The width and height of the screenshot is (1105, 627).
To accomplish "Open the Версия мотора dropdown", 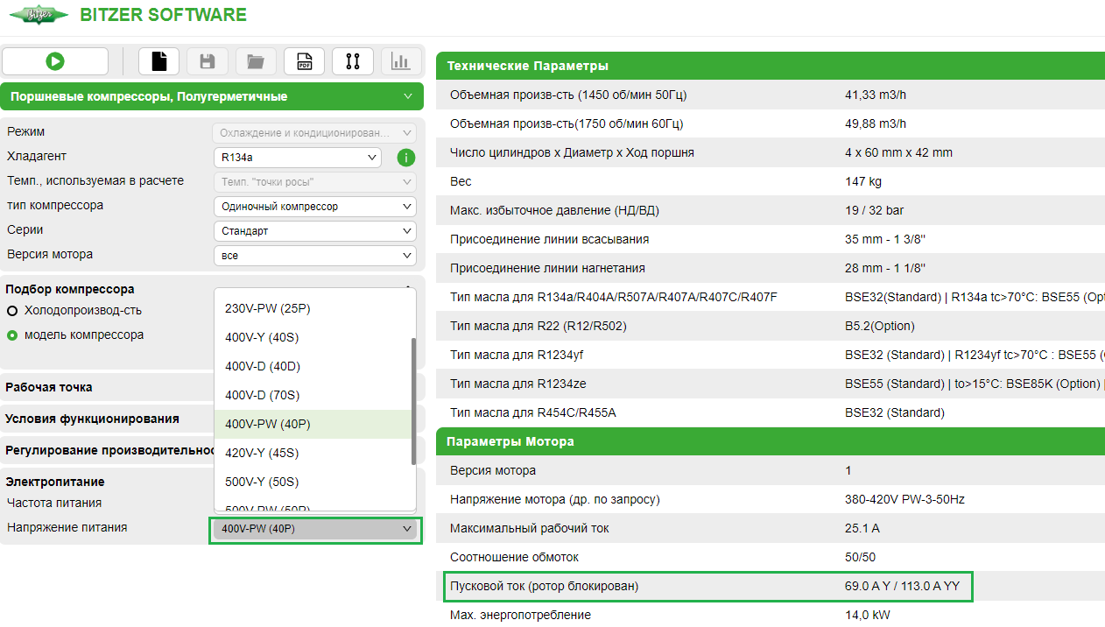I will pyautogui.click(x=314, y=256).
